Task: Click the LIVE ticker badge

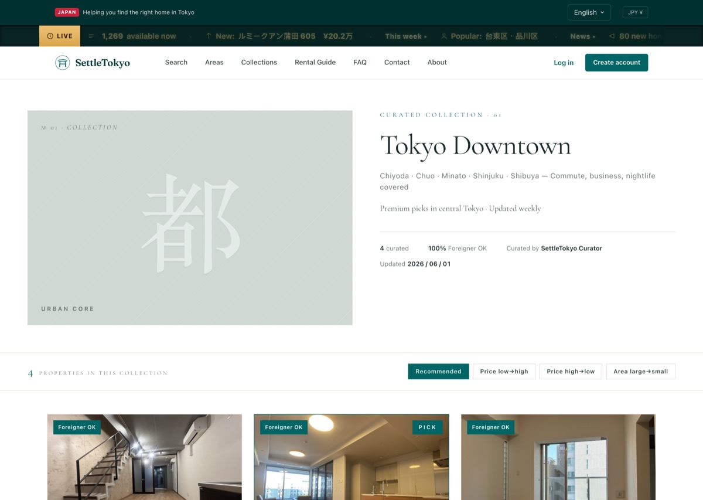Action: 60,36
